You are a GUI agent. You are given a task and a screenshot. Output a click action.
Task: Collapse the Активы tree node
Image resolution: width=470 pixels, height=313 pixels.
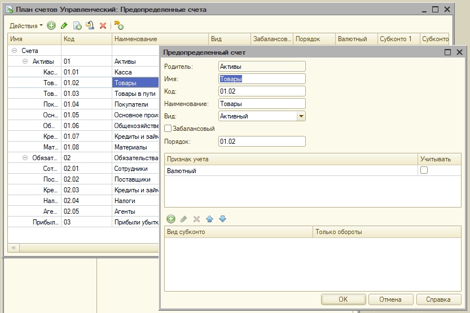point(25,61)
